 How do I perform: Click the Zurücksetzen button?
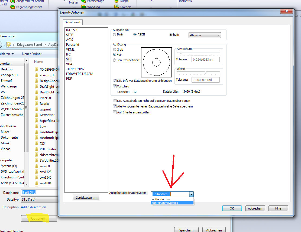pos(86,198)
